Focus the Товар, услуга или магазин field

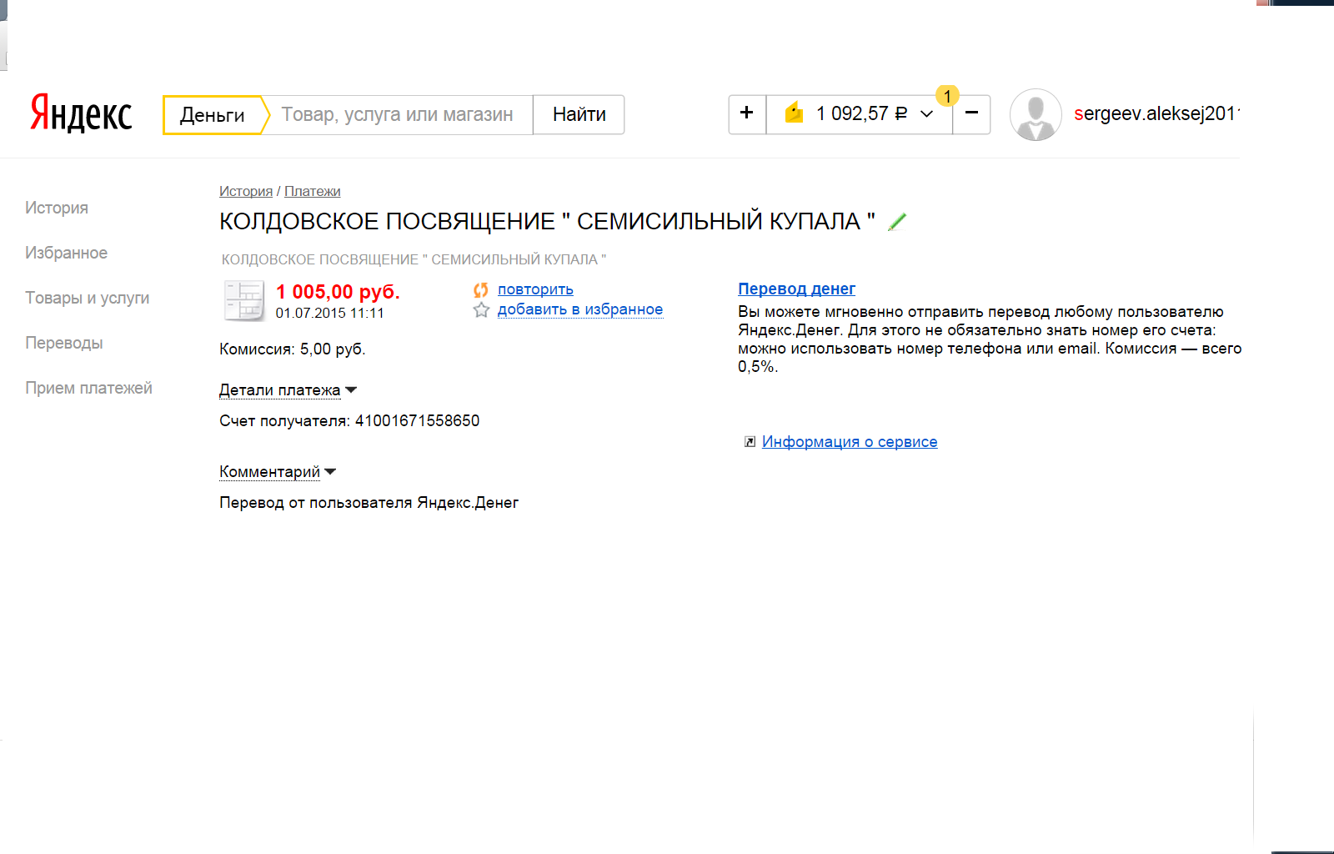tap(398, 114)
